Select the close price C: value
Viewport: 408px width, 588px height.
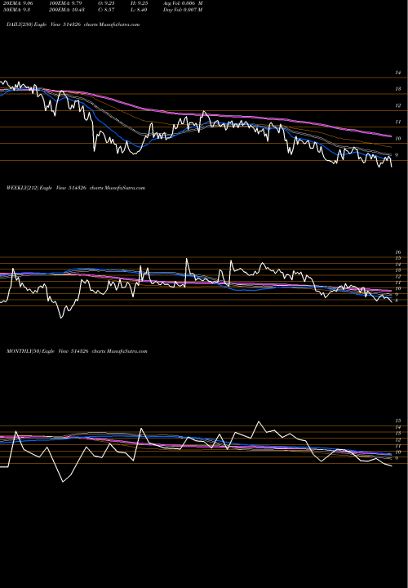pos(106,10)
